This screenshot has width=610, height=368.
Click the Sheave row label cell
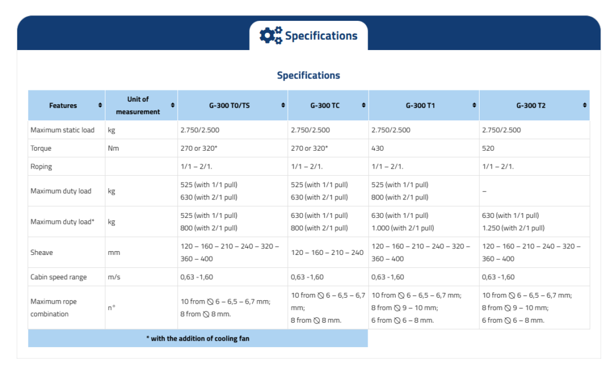coord(42,252)
